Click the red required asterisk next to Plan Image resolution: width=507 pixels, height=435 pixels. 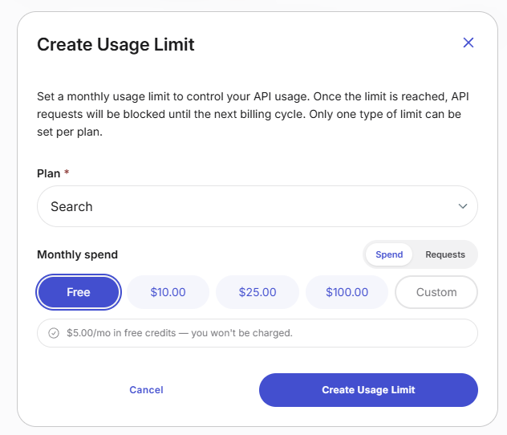(67, 172)
